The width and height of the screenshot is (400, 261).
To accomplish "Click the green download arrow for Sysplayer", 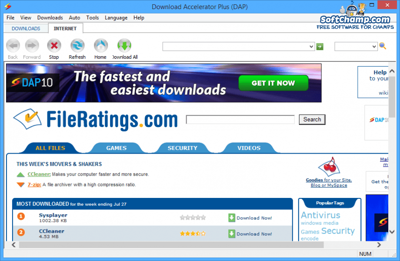I will click(232, 218).
